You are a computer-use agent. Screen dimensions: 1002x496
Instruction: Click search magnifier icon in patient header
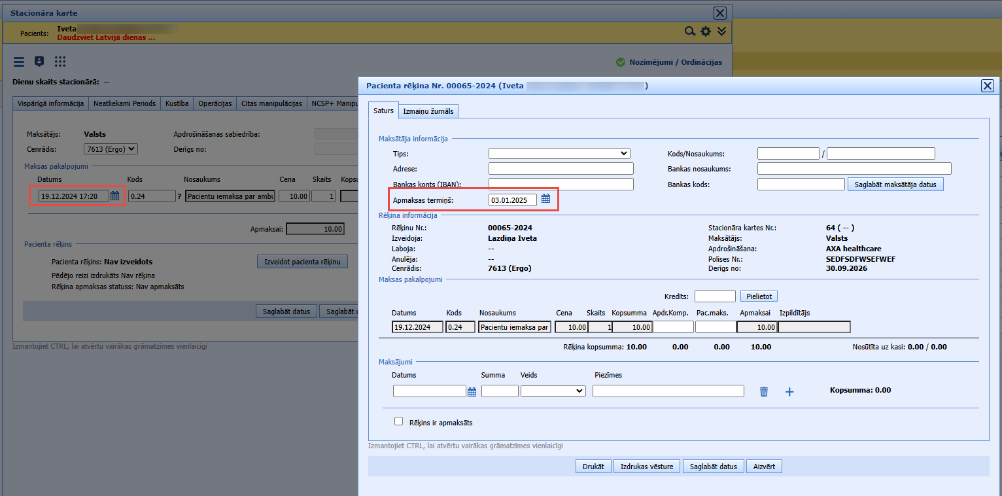click(689, 31)
